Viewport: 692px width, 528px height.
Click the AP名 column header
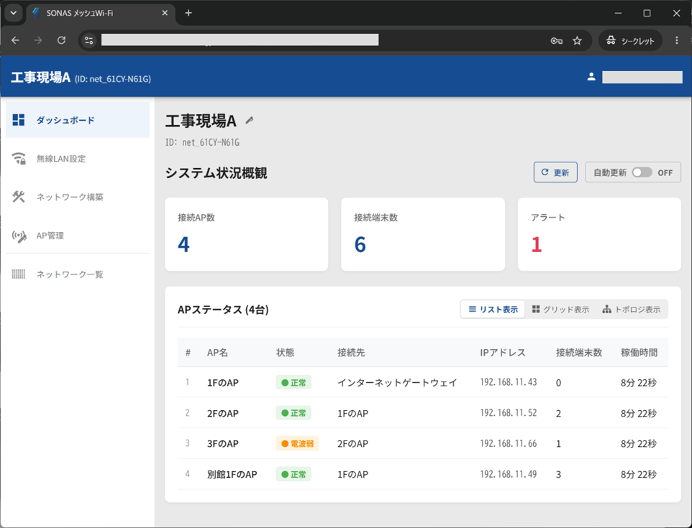click(x=217, y=353)
